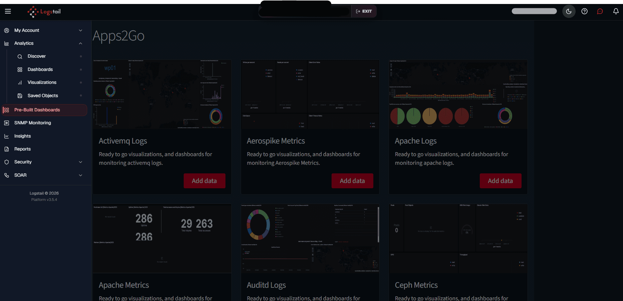Click the Saved Objects disk icon

[x=20, y=96]
